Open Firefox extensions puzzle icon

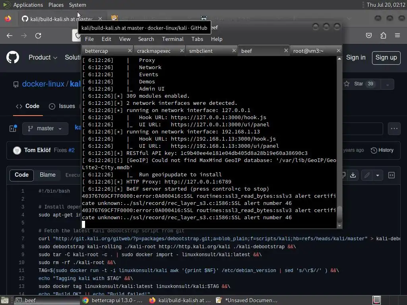point(383,35)
